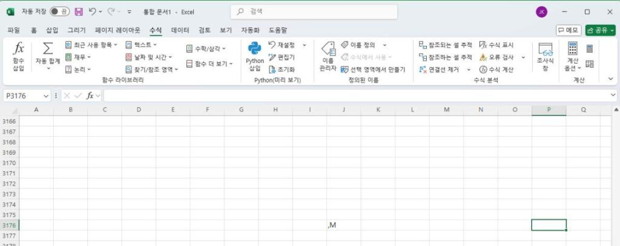This screenshot has width=620, height=246.
Task: Click 참조되는 셀 추적 icon
Action: pyautogui.click(x=423, y=45)
